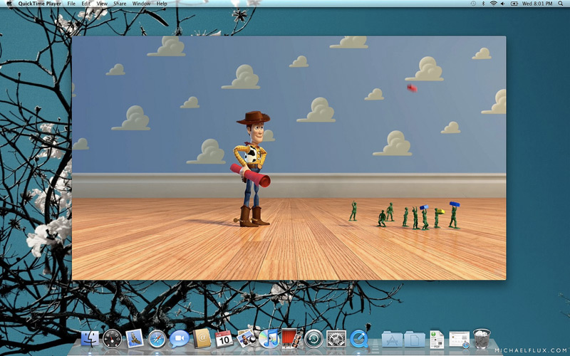
Task: Click the Bluetooth status icon
Action: tap(483, 4)
